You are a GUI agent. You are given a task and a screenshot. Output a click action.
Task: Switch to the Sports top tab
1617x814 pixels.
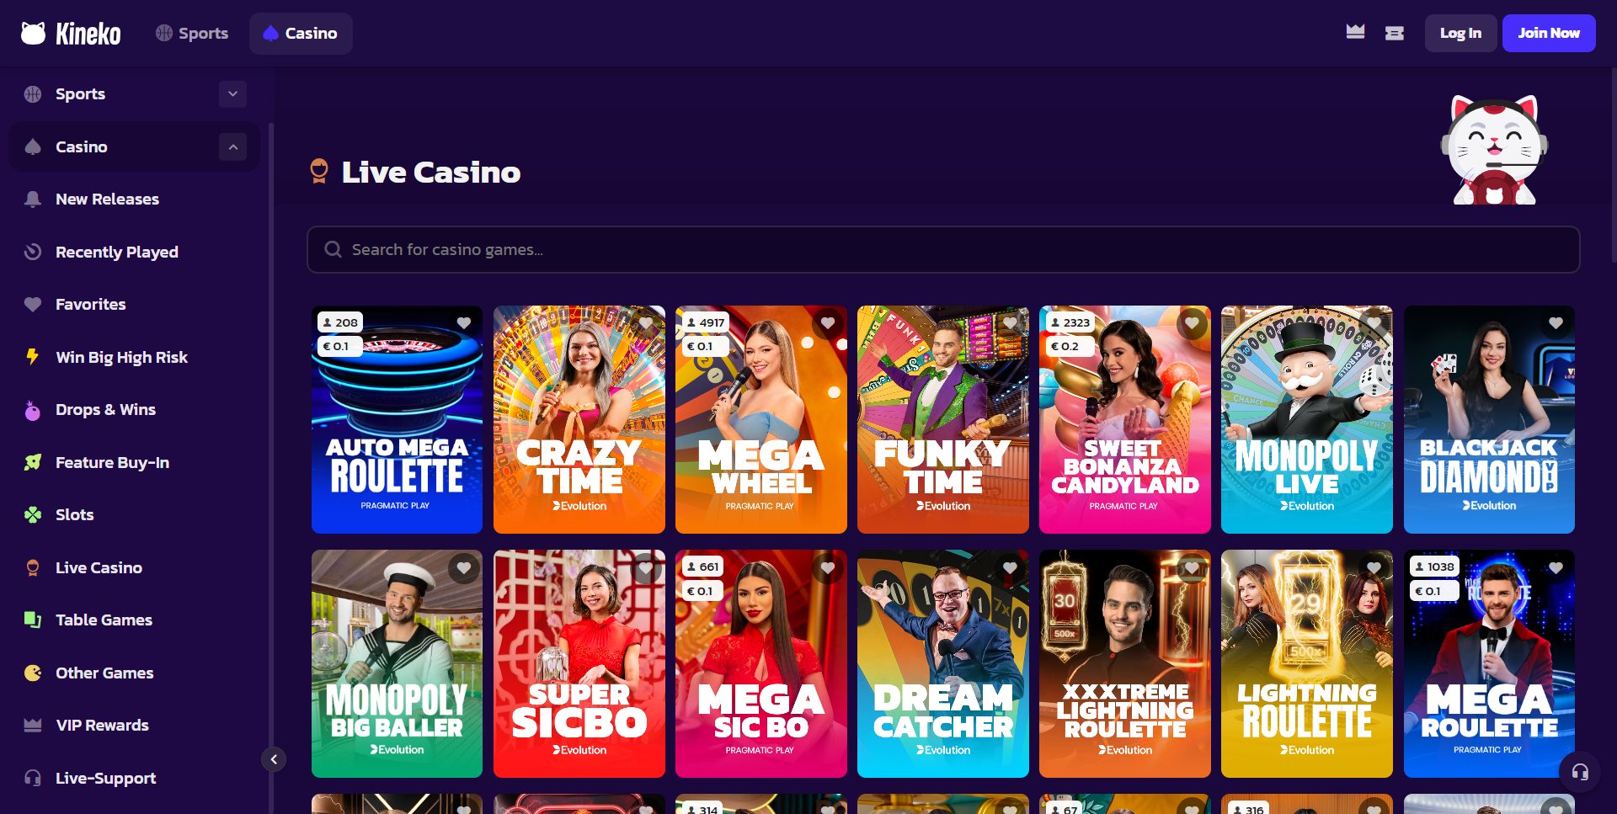click(192, 34)
